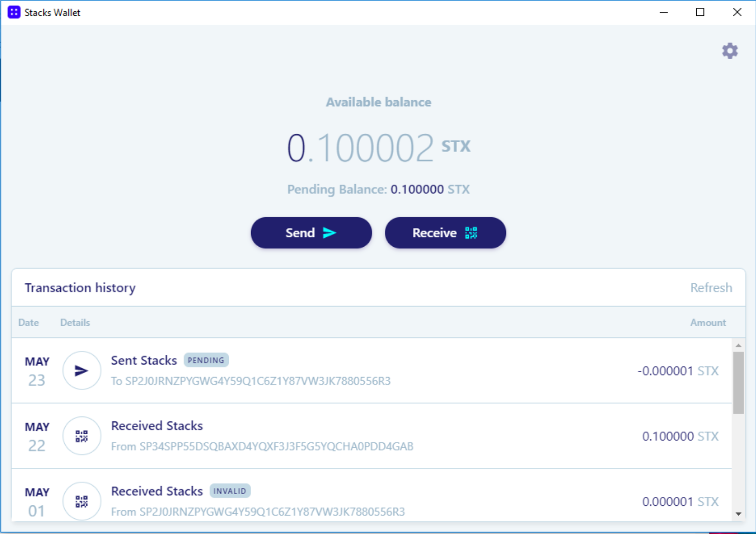Click the arrow icon inside the Send button
The width and height of the screenshot is (756, 534).
[330, 232]
